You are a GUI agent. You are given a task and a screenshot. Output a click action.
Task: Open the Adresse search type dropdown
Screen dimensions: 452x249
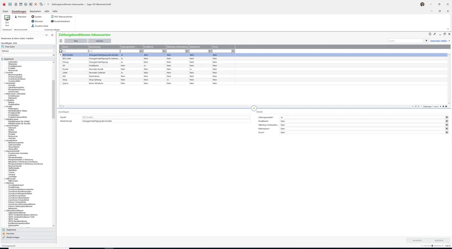(x=54, y=51)
